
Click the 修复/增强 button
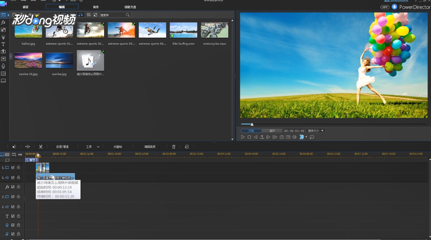coord(62,147)
